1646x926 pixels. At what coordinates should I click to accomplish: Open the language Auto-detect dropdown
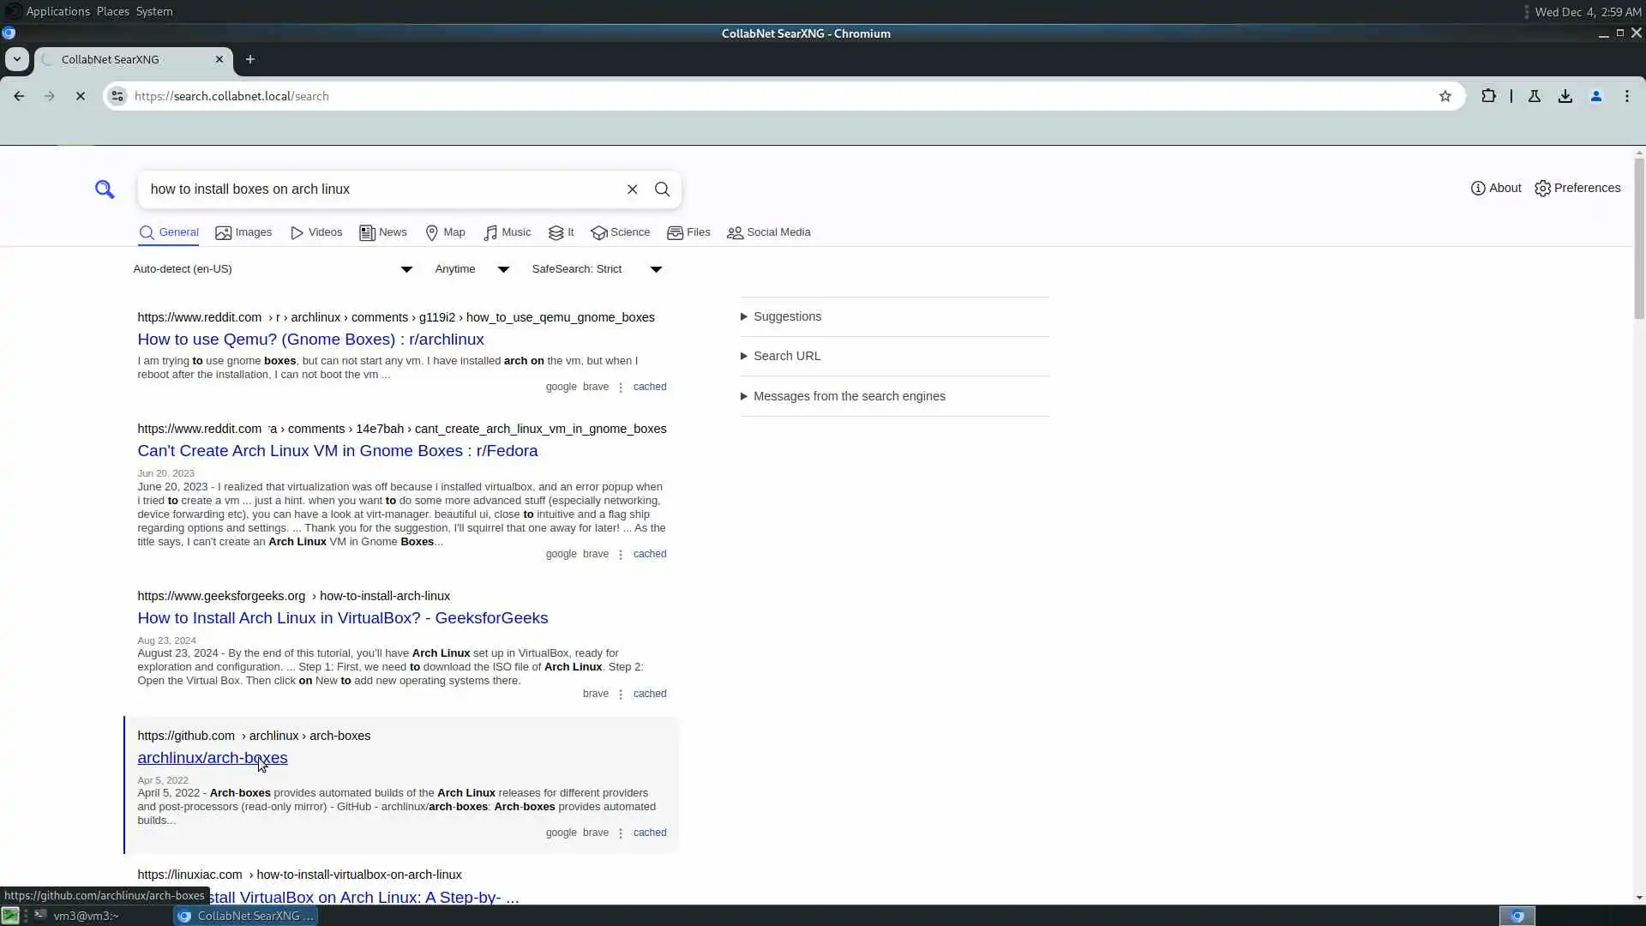pos(273,269)
